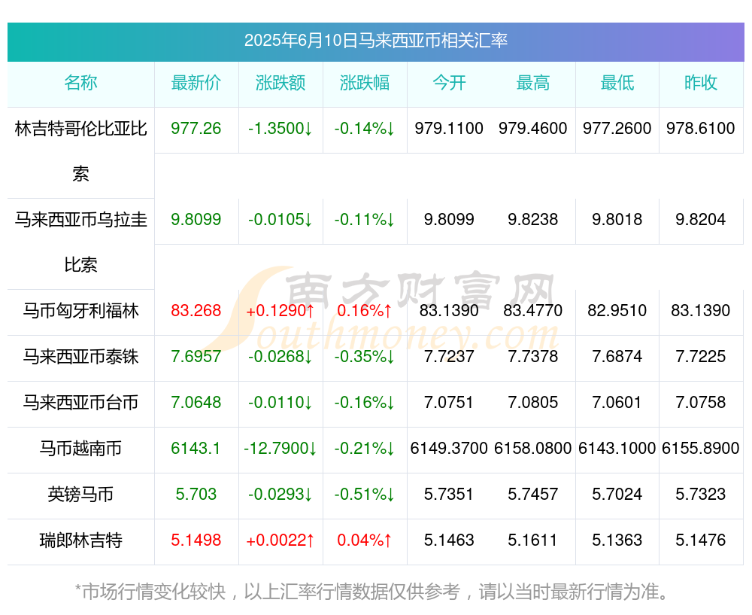Click opening price 979.1100
This screenshot has width=752, height=615.
[x=449, y=129]
